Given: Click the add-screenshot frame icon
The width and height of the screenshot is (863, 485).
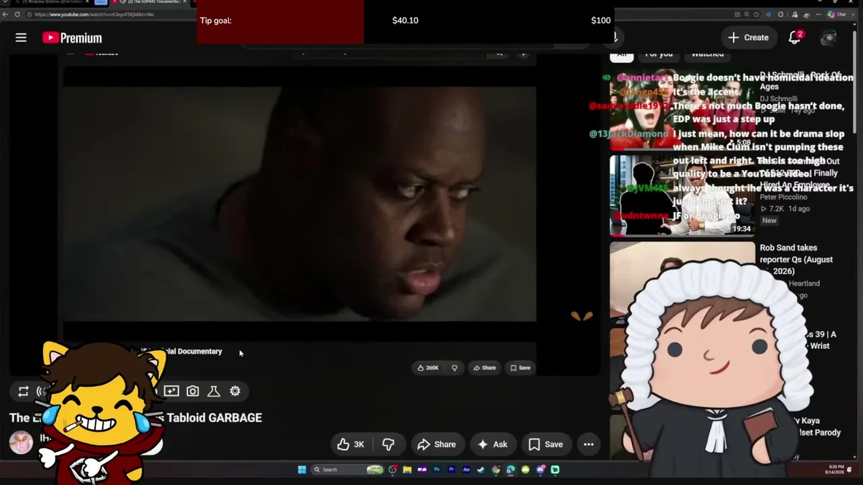Looking at the screenshot, I should [x=171, y=391].
